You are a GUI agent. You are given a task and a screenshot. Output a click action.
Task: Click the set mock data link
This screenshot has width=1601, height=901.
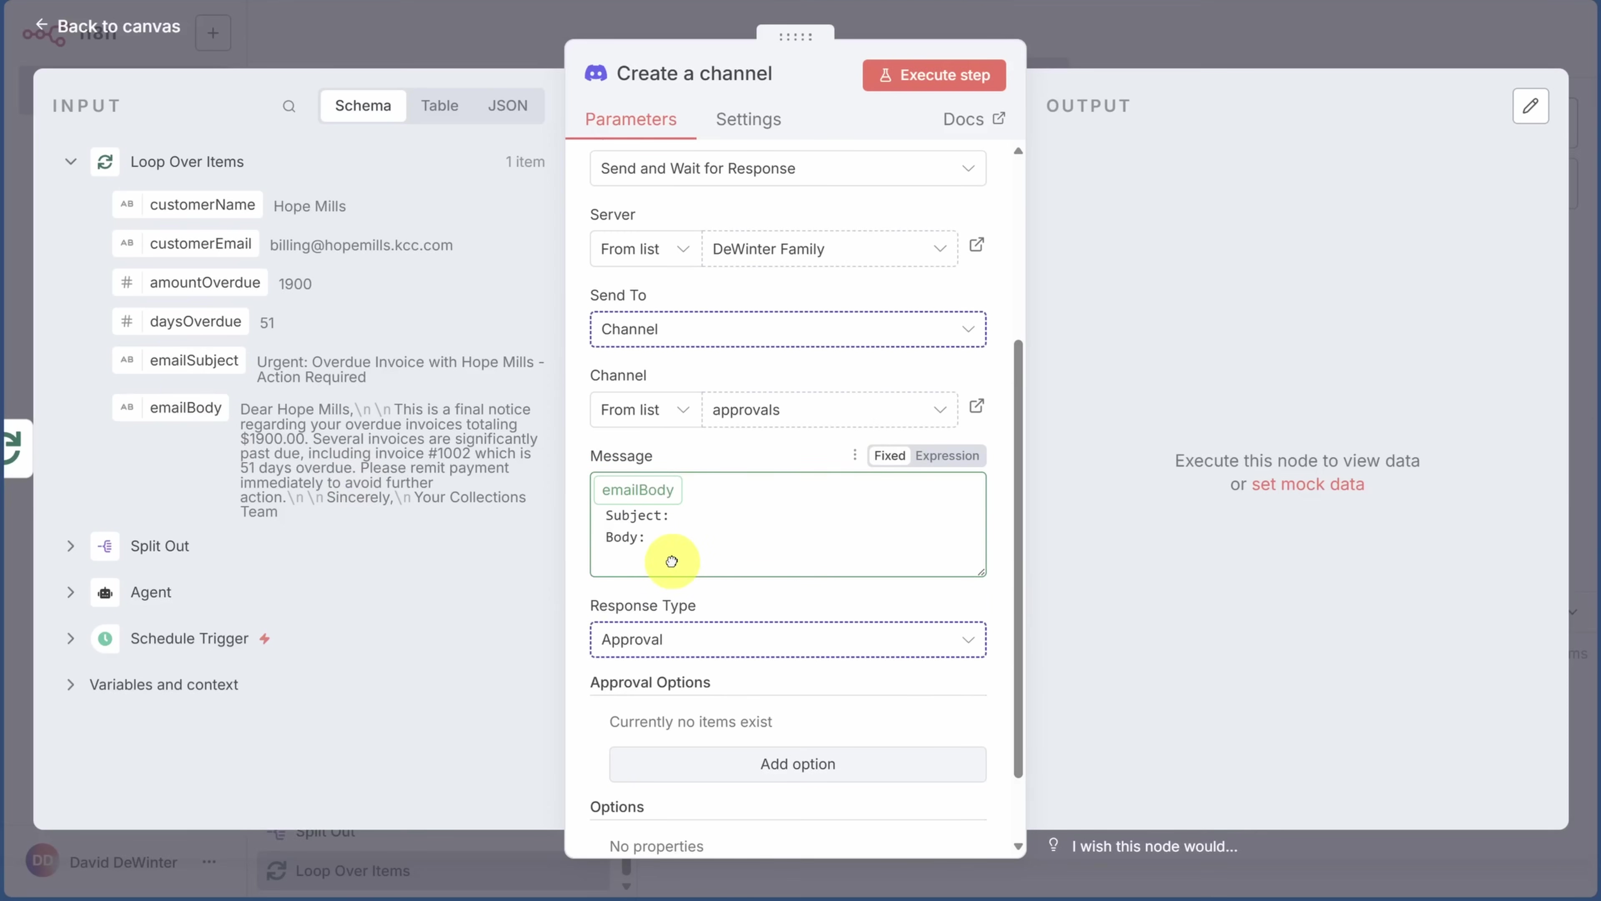click(x=1307, y=484)
